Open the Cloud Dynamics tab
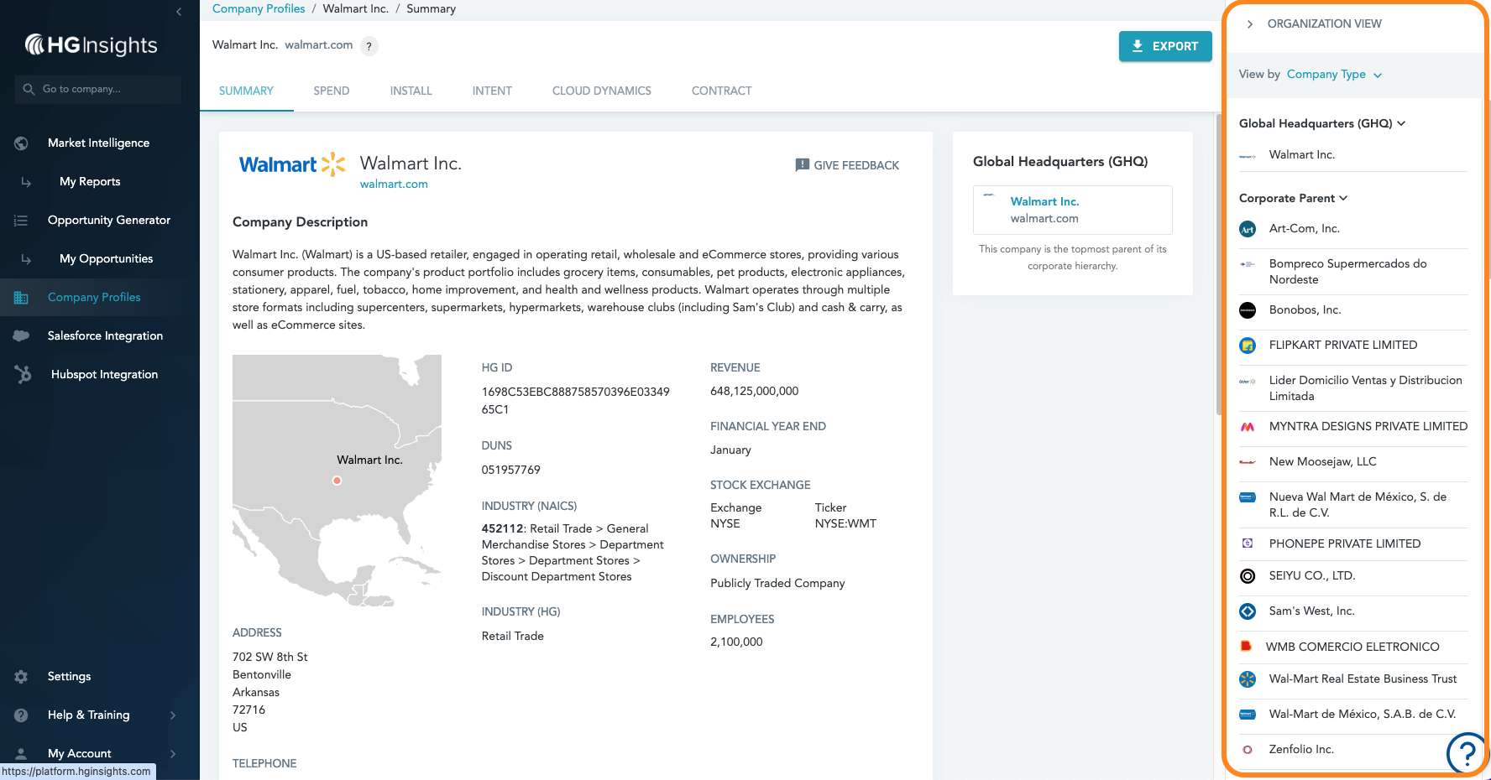Image resolution: width=1491 pixels, height=780 pixels. coord(601,91)
